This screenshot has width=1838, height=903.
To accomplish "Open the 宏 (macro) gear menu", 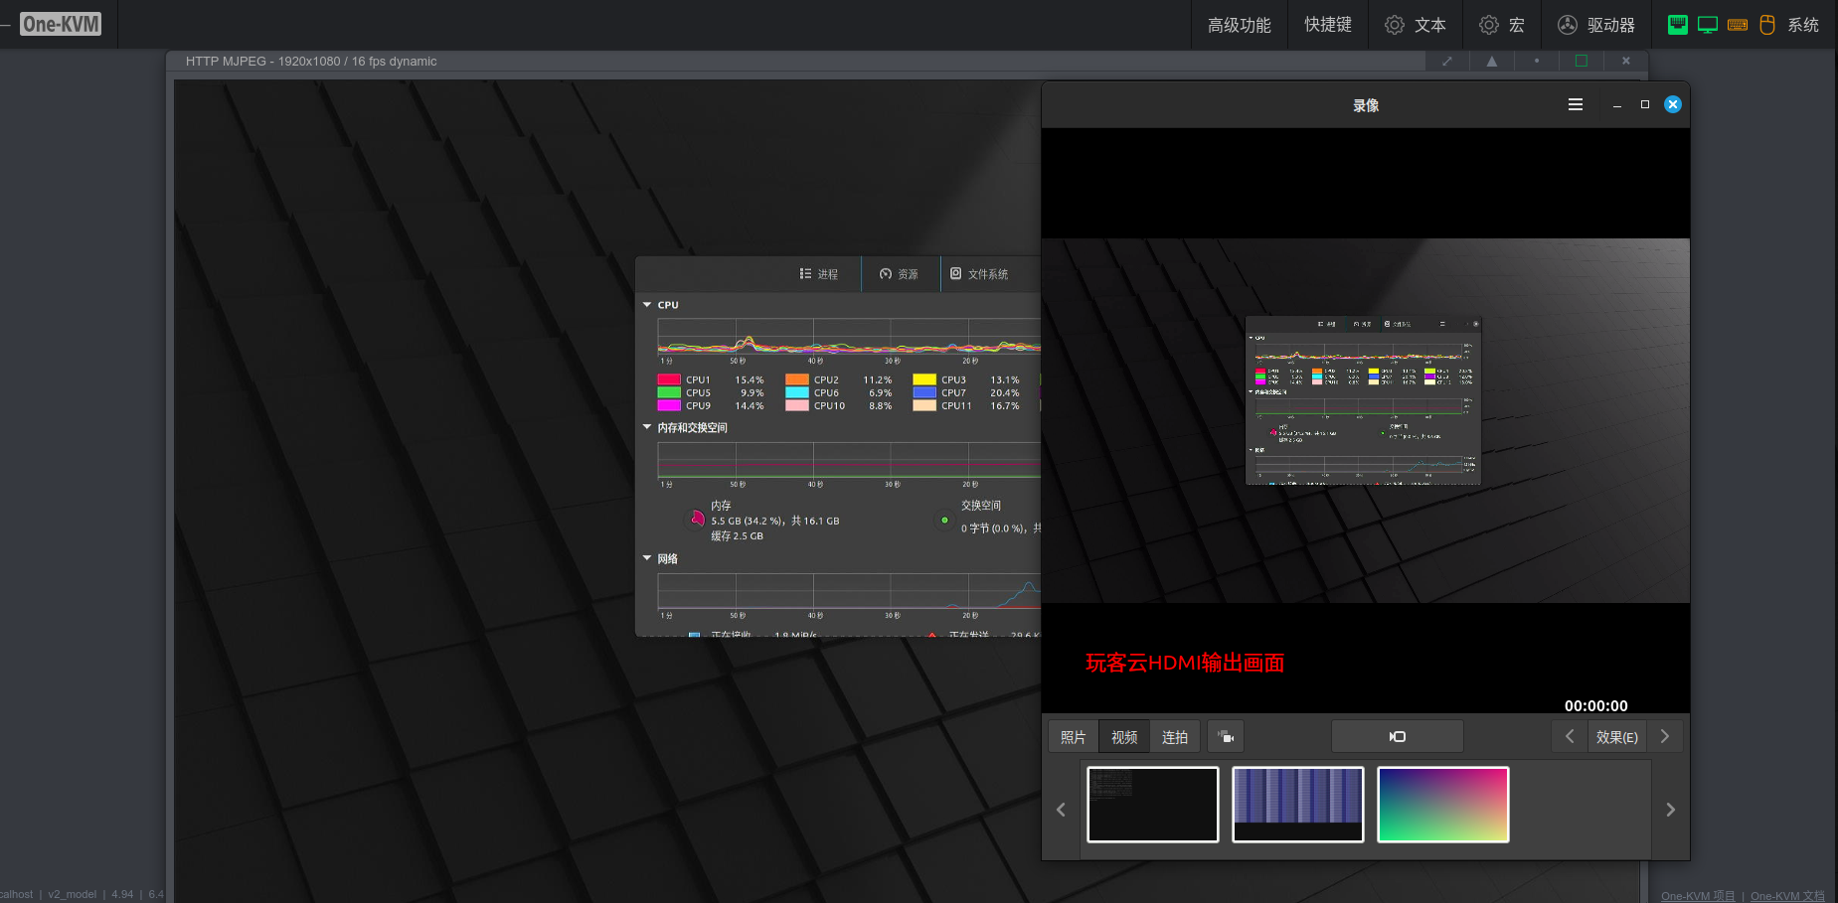I will click(1502, 25).
